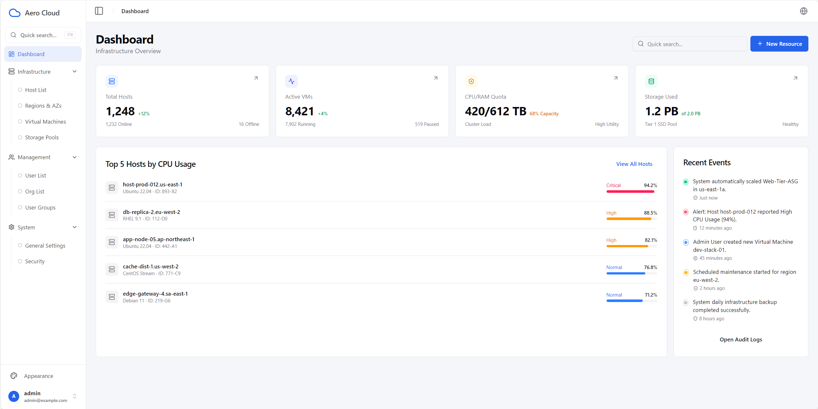The image size is (818, 409).
Task: Focus the header Quick search field
Action: click(690, 44)
